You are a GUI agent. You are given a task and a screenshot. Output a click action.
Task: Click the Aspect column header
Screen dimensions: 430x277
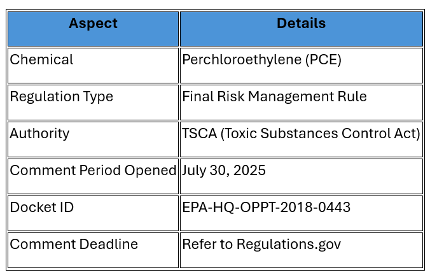click(93, 24)
